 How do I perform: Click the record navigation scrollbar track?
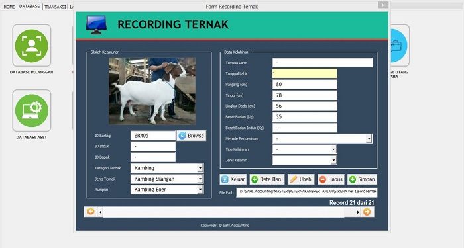click(229, 212)
